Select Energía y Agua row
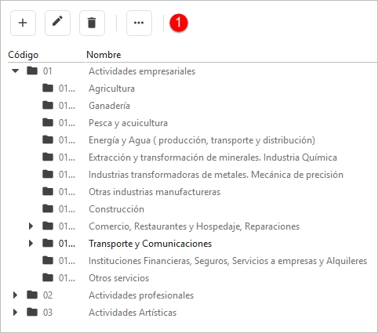The height and width of the screenshot is (333, 378). coord(192,140)
